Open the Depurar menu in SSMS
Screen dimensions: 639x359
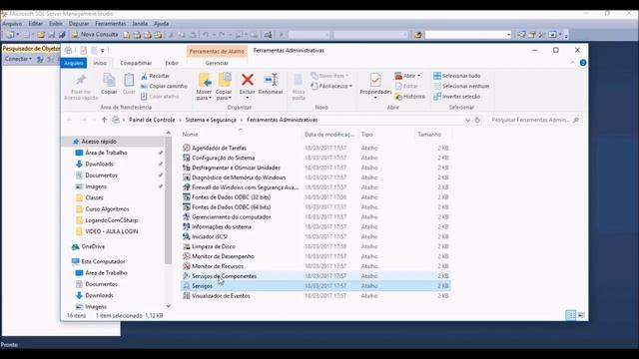tap(78, 24)
